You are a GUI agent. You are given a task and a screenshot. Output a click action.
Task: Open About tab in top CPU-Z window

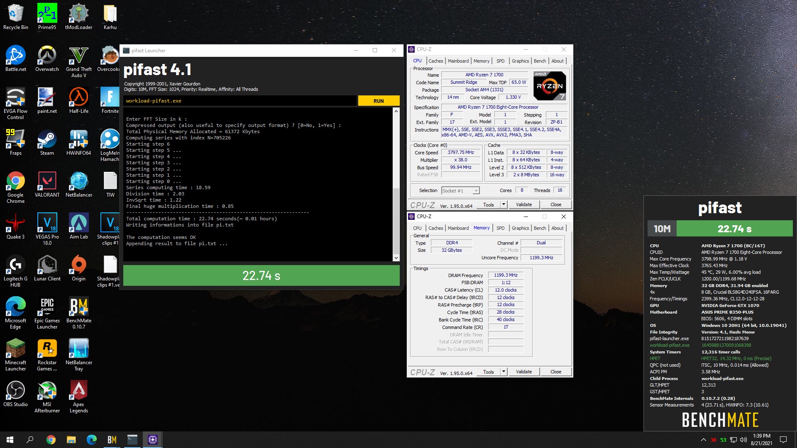click(x=557, y=61)
